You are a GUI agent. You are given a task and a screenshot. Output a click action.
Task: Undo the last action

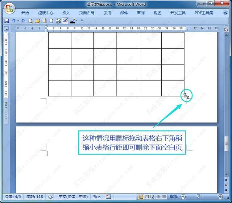pos(14,21)
